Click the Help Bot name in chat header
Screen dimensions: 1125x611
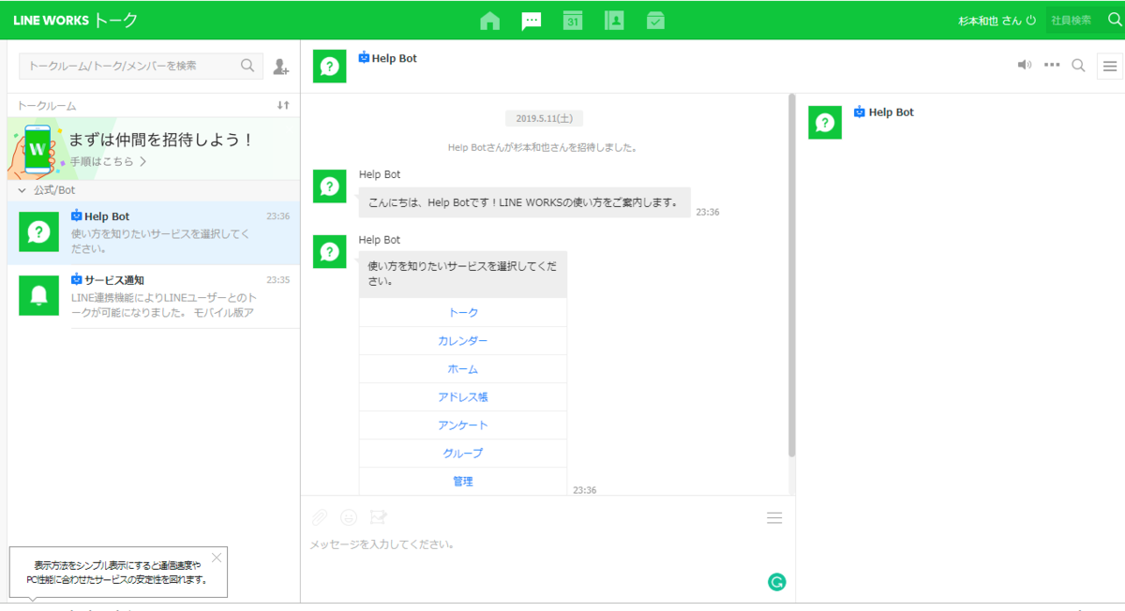tap(395, 58)
